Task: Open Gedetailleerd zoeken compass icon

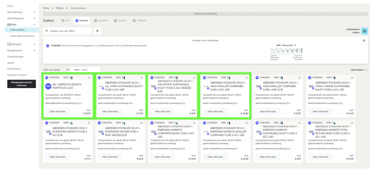Action: [x=365, y=31]
